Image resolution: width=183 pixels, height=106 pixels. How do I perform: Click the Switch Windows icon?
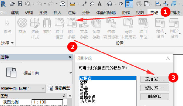(x=147, y=4)
